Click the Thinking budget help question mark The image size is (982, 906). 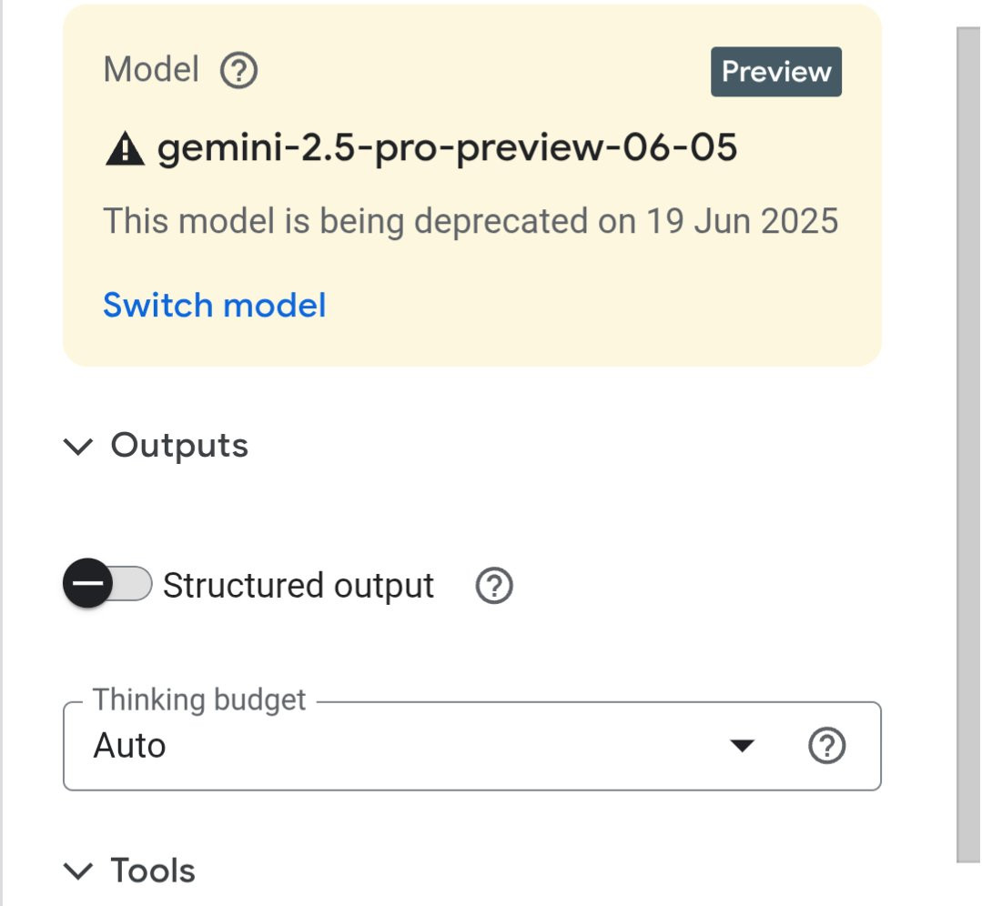click(x=826, y=746)
